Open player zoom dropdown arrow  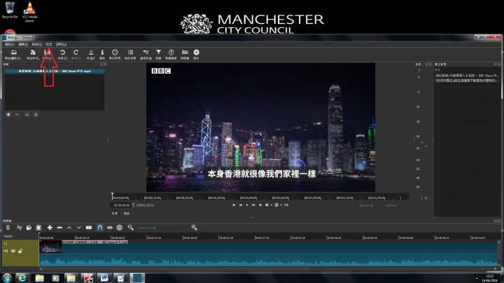272,205
